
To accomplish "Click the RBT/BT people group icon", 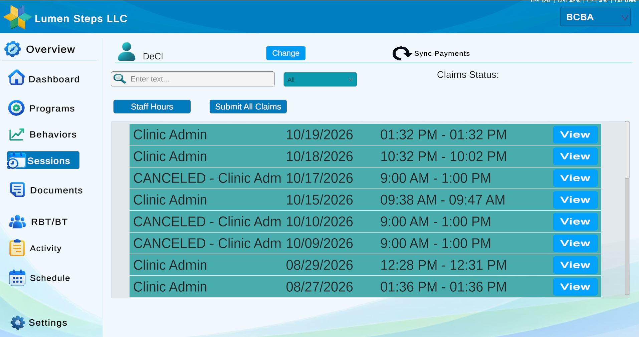I will click(x=17, y=222).
